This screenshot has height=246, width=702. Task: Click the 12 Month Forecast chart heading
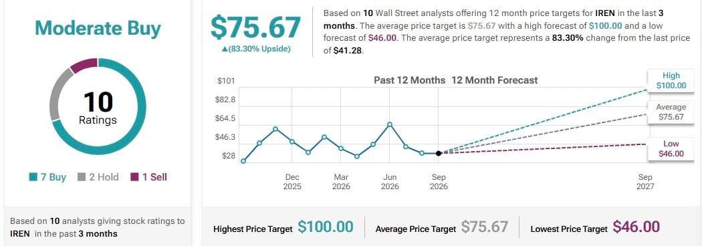click(495, 80)
